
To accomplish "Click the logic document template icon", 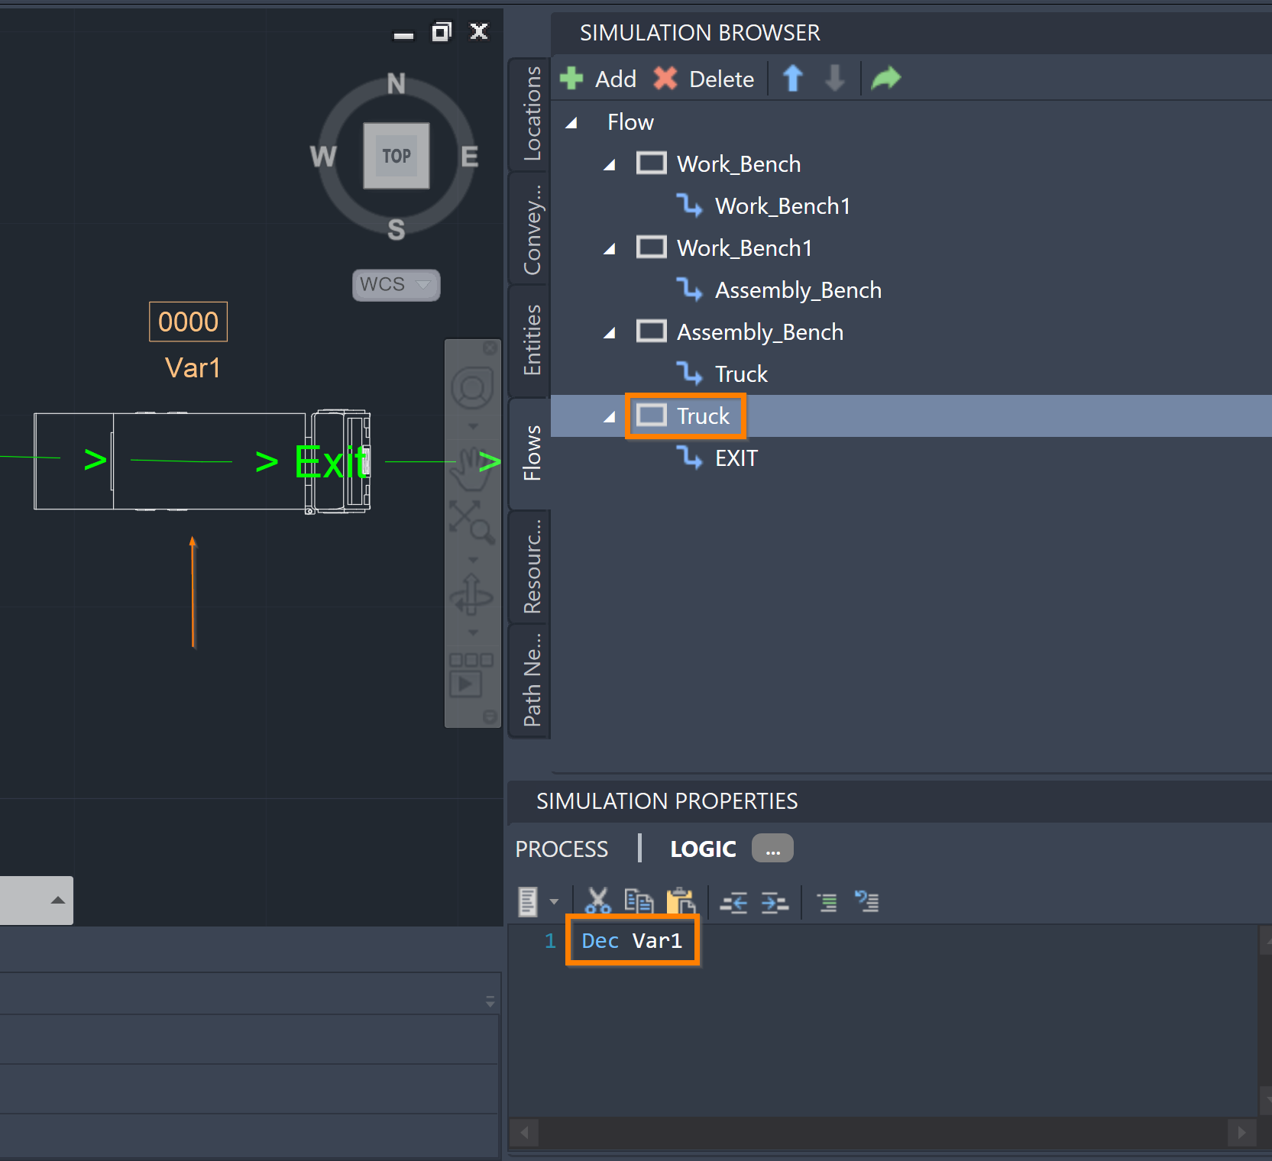I will point(528,902).
